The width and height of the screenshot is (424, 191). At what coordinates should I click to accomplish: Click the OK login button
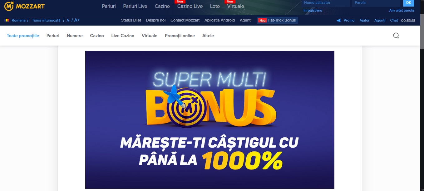[408, 3]
